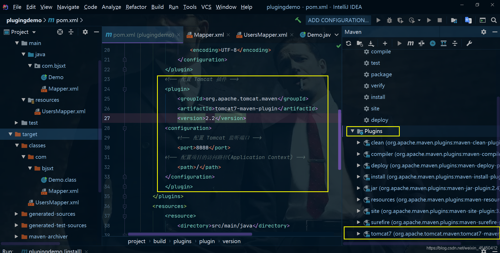This screenshot has height=253, width=500.
Task: Hide the Project tool window
Action: [96, 32]
